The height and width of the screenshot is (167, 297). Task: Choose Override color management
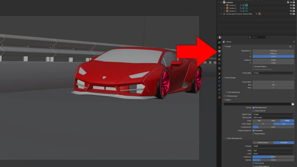pos(284,143)
